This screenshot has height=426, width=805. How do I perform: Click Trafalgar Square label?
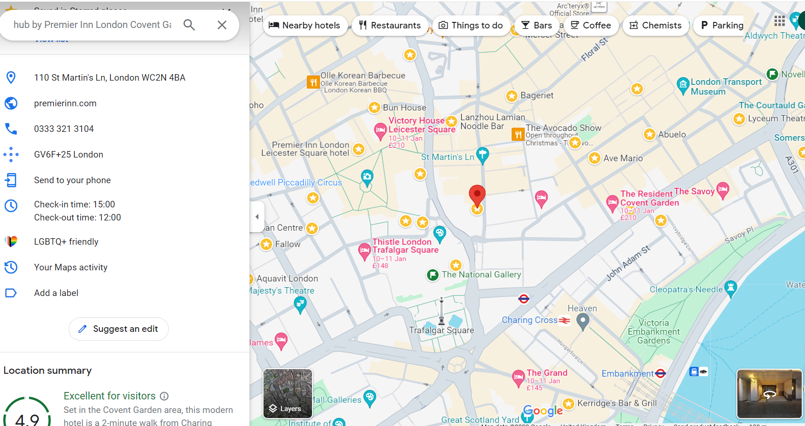coord(442,330)
